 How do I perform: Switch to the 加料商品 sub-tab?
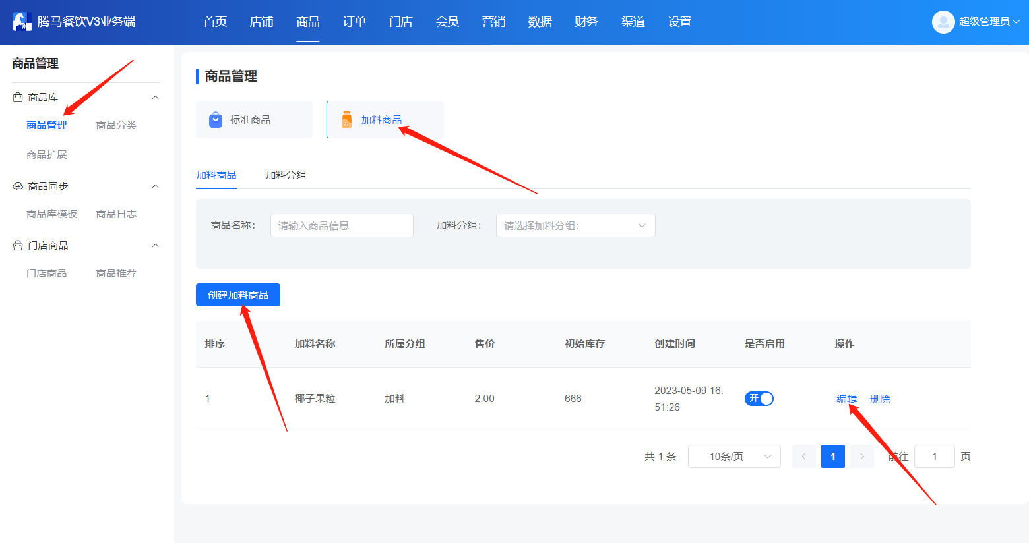point(216,175)
